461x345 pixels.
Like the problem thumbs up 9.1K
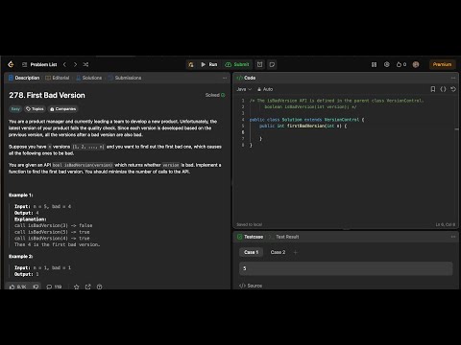point(17,287)
